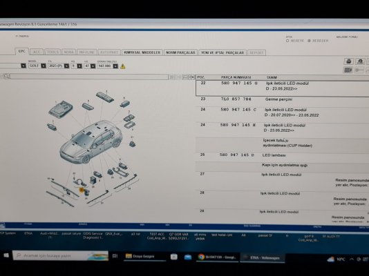Click the printer icon button

coord(349,61)
